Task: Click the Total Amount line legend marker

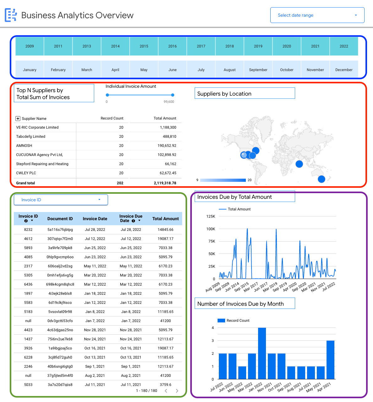Action: [223, 209]
